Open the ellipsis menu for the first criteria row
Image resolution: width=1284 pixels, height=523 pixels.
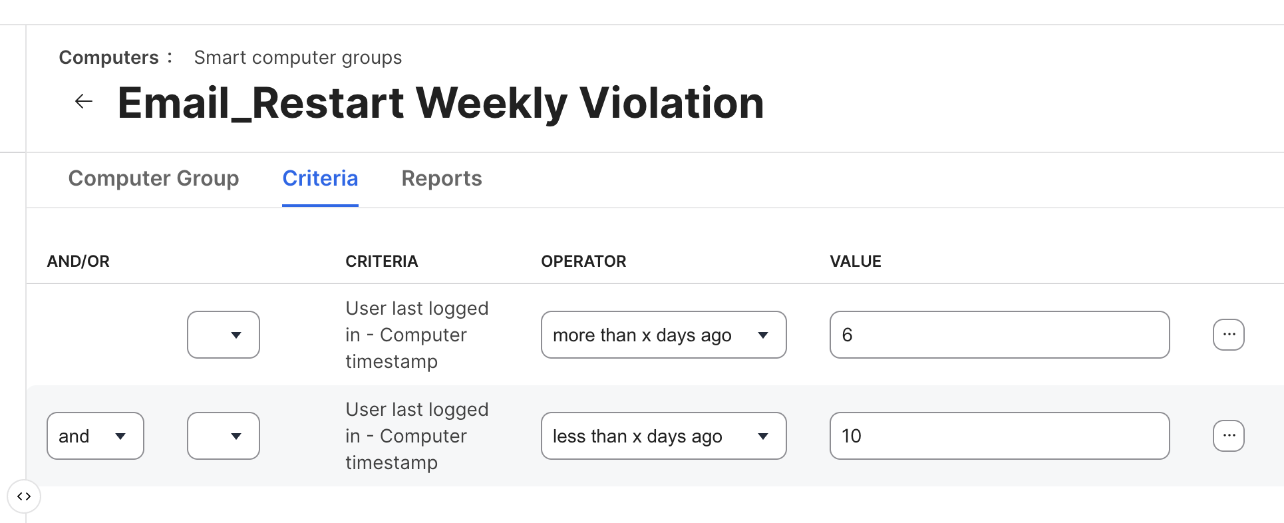tap(1228, 335)
